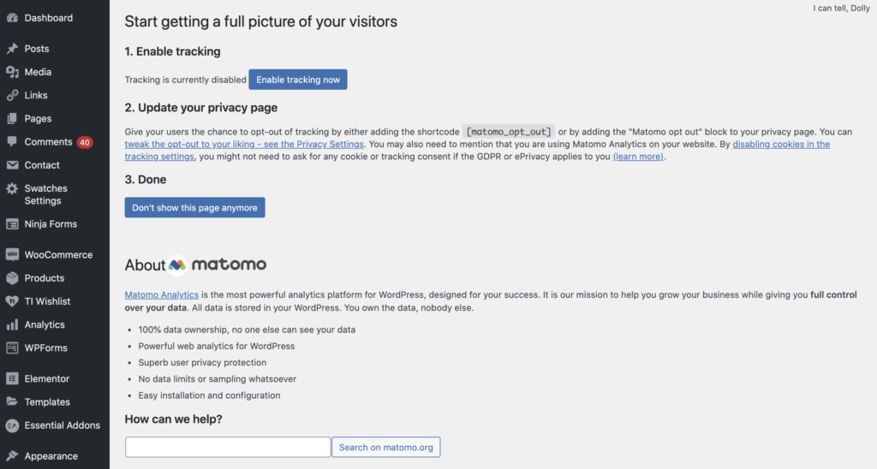
Task: Click Enable tracking now button
Action: 298,80
